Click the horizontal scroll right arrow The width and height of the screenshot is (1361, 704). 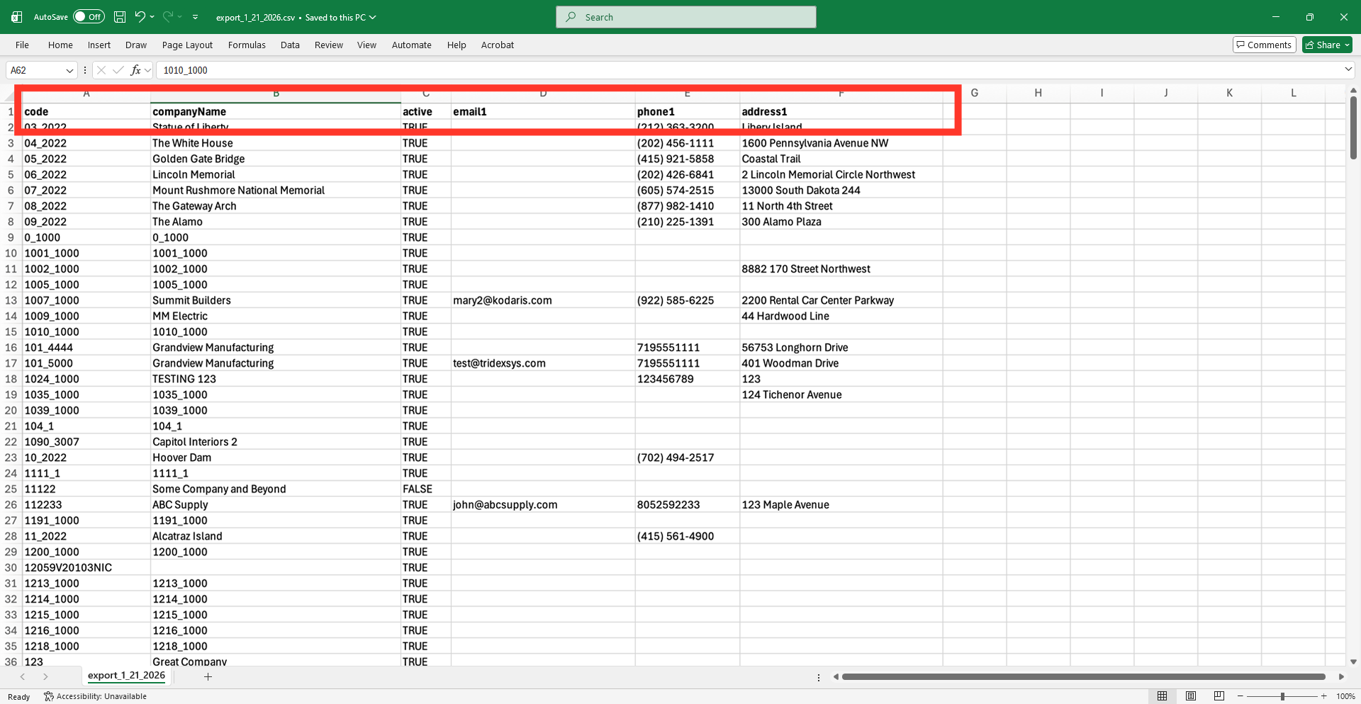(x=1341, y=676)
